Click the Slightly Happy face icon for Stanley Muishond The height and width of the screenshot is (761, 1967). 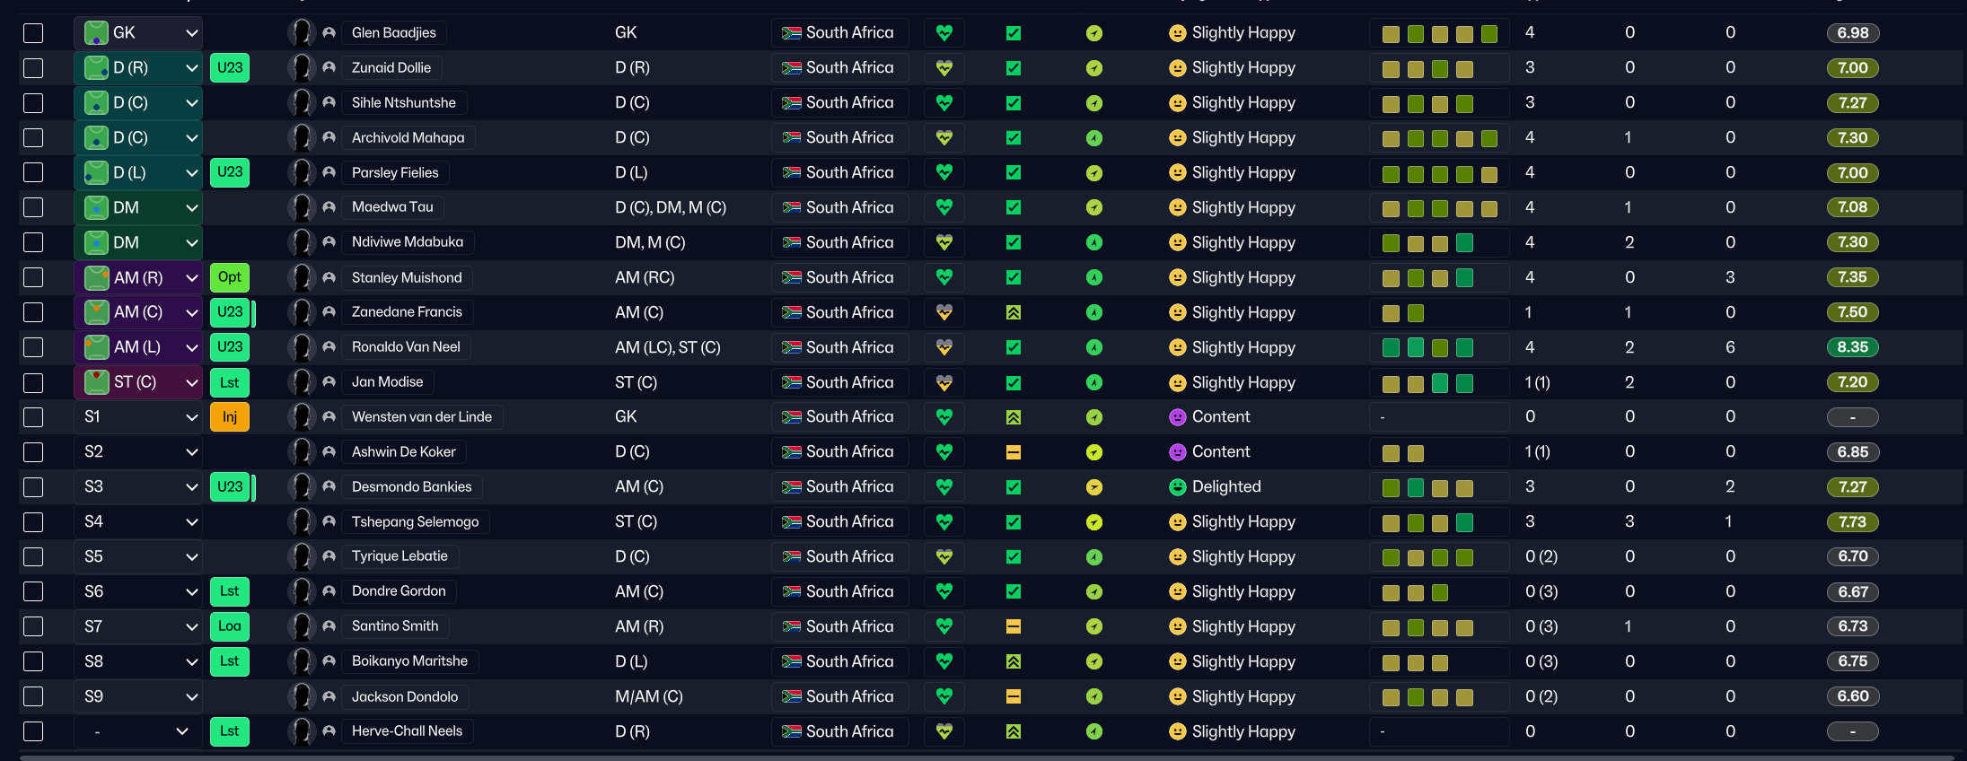(x=1177, y=277)
